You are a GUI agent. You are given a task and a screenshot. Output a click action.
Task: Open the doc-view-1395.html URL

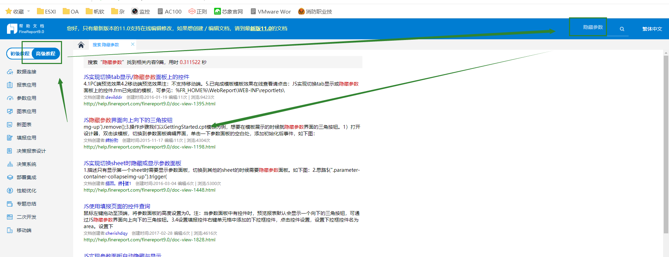[149, 104]
